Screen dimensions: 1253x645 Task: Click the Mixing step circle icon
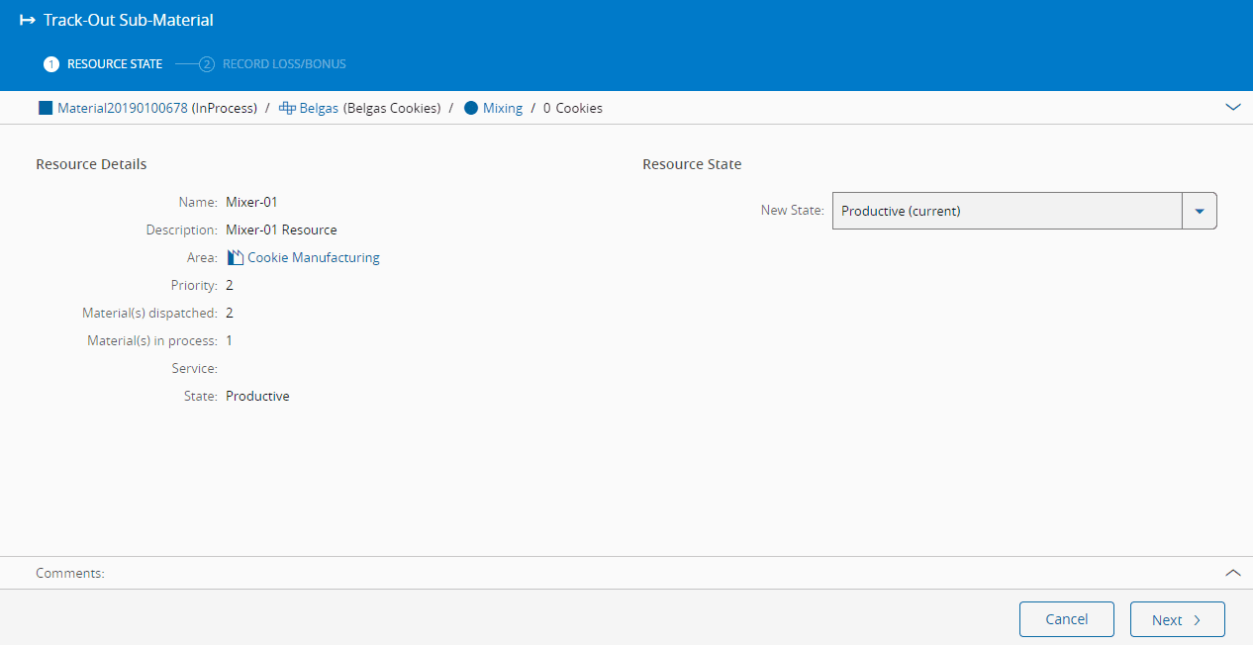pyautogui.click(x=470, y=108)
